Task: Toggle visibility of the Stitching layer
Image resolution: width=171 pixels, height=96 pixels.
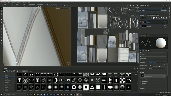Action: (140, 26)
